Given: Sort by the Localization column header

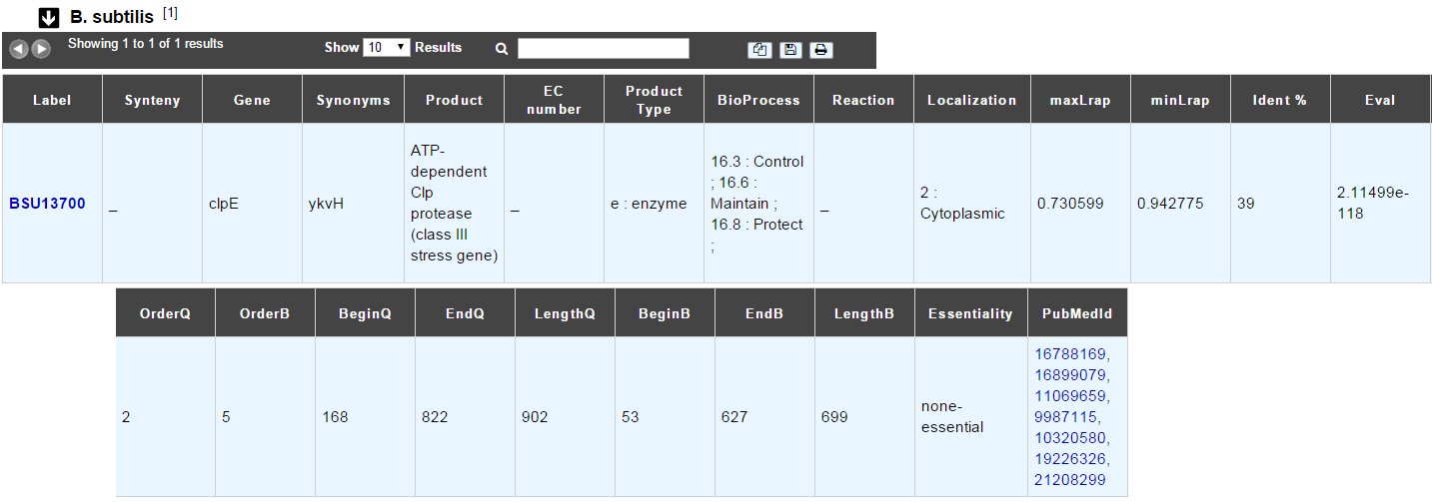Looking at the screenshot, I should tap(971, 100).
